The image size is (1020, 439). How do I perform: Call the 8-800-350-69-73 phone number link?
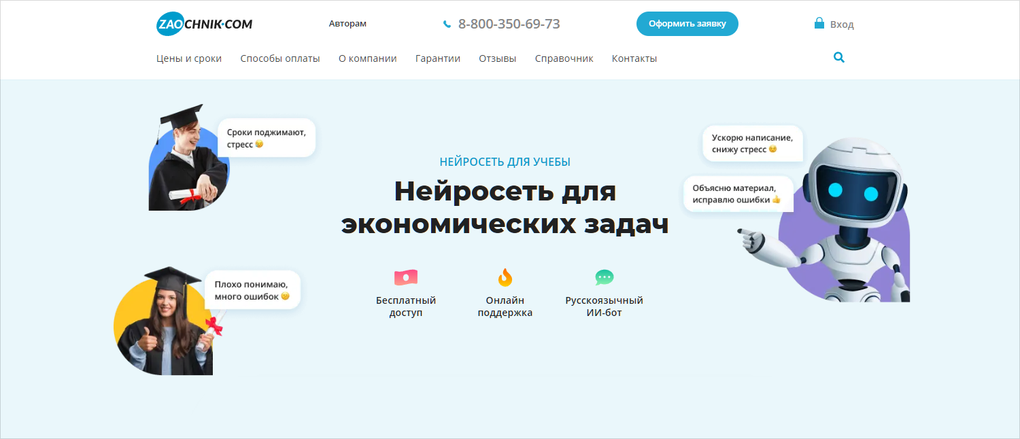(509, 24)
